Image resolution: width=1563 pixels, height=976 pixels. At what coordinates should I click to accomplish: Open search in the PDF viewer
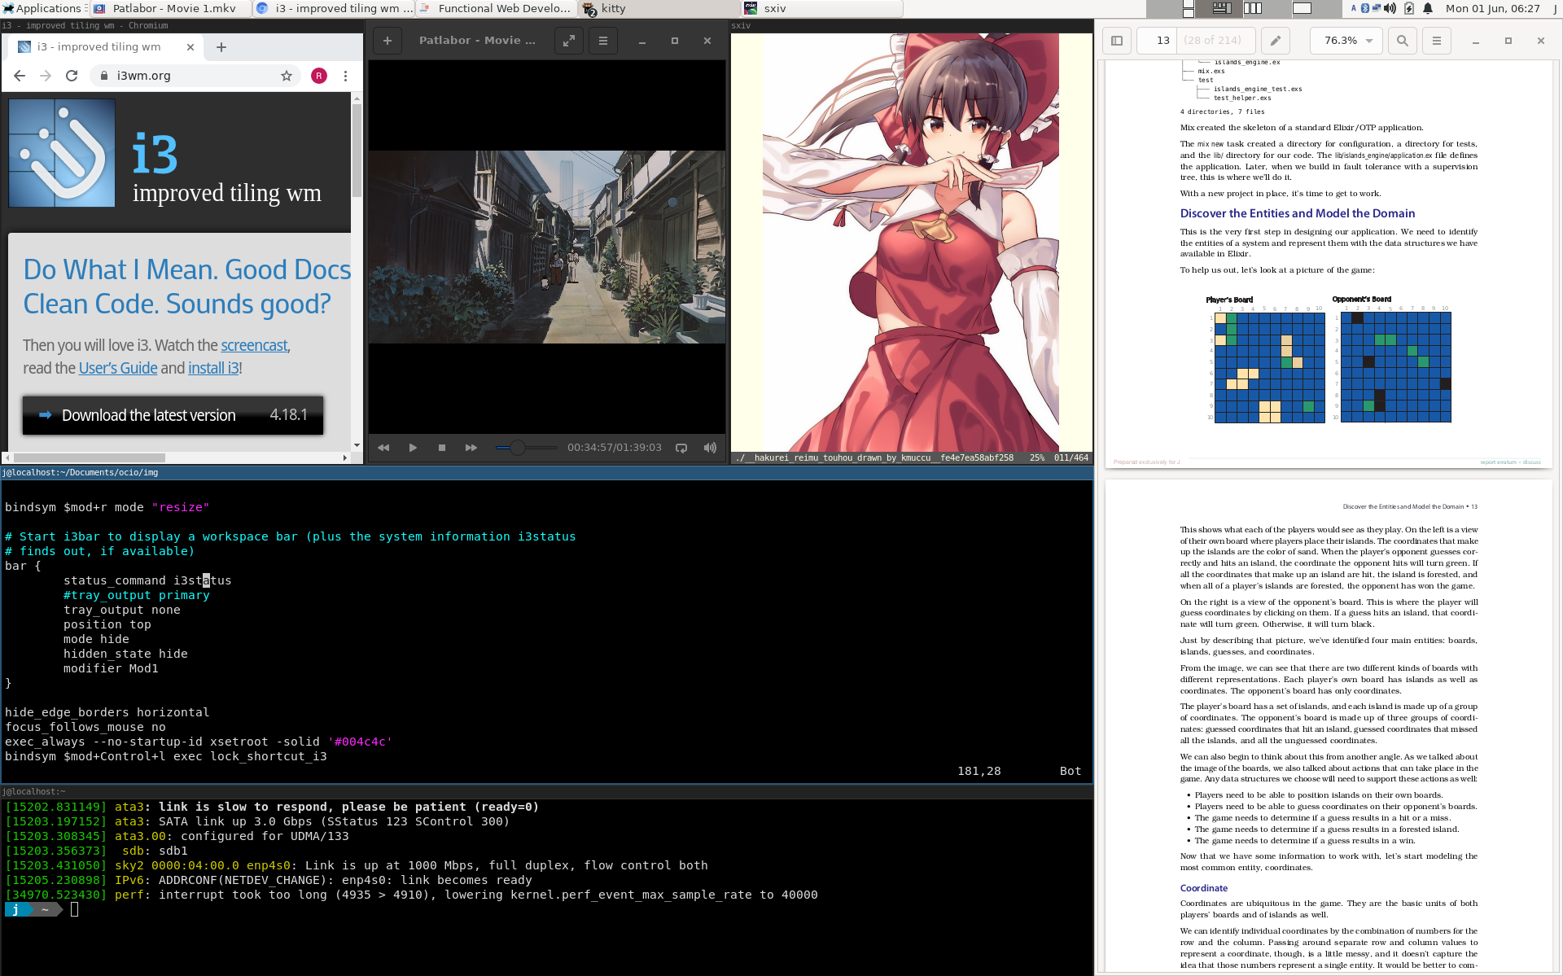[1402, 41]
